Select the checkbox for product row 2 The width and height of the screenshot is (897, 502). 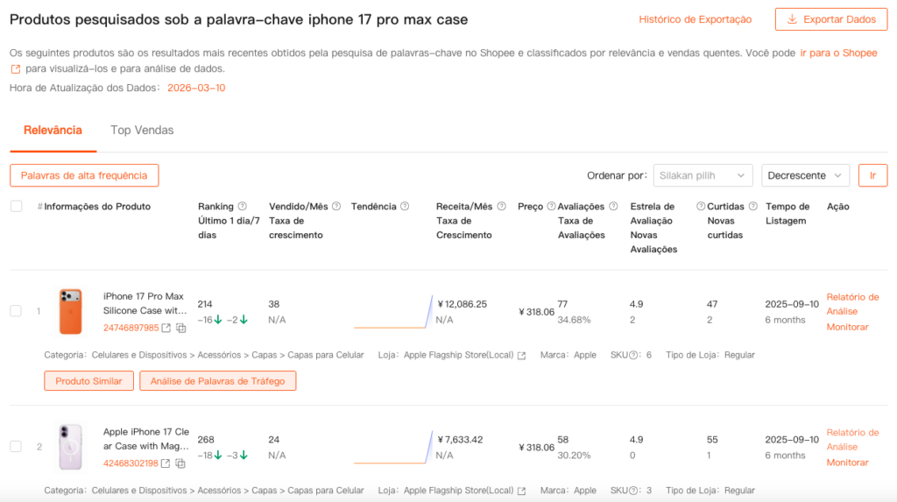click(16, 447)
